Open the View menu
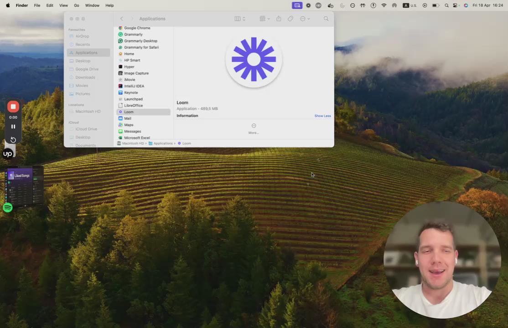508x328 pixels. (x=63, y=5)
